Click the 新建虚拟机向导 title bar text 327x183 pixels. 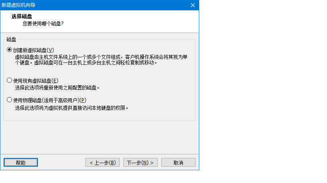click(18, 5)
